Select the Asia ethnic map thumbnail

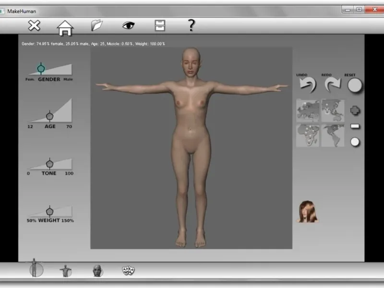[x=333, y=111]
